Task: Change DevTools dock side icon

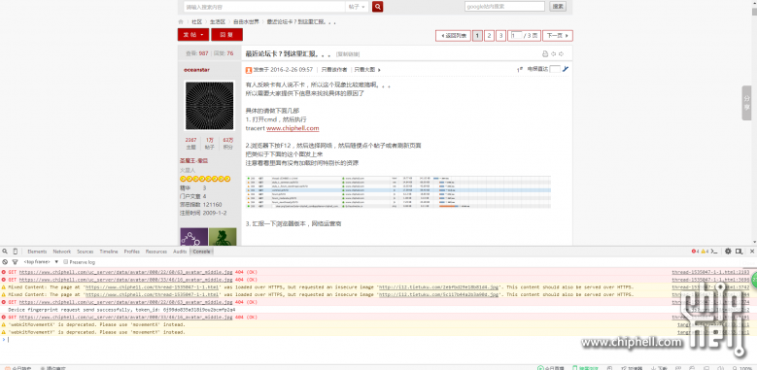Action: point(739,252)
